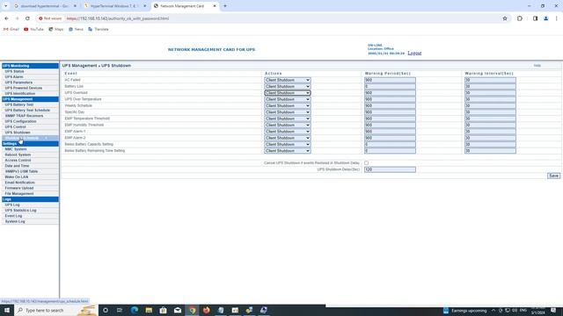Open Microsoft Store from the taskbar
The width and height of the screenshot is (563, 316).
tap(163, 310)
